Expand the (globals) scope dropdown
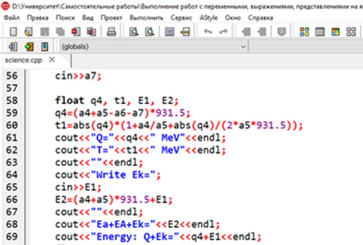Image resolution: width=363 pixels, height=245 pixels. [x=154, y=47]
